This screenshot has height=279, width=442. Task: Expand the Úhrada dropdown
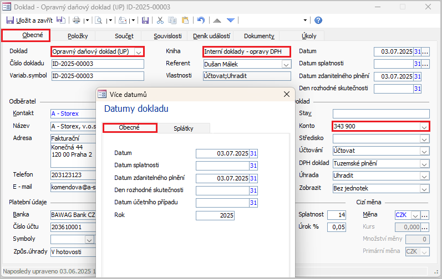(x=424, y=176)
